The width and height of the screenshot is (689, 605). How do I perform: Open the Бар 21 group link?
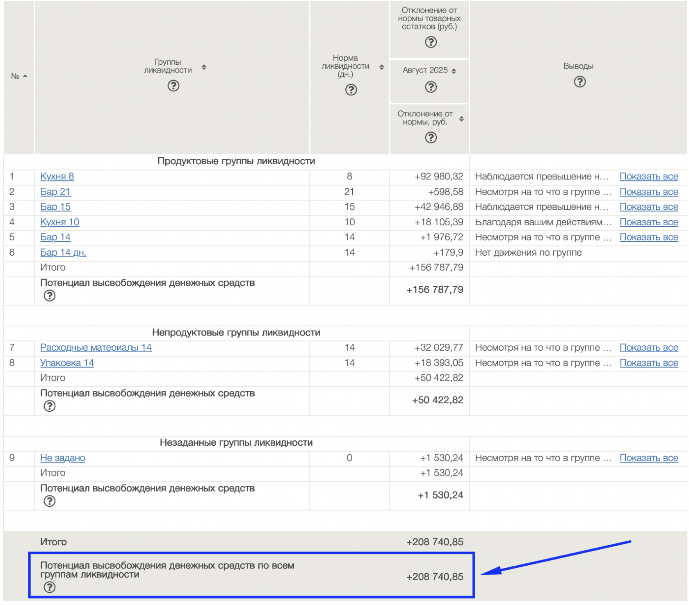tap(55, 192)
